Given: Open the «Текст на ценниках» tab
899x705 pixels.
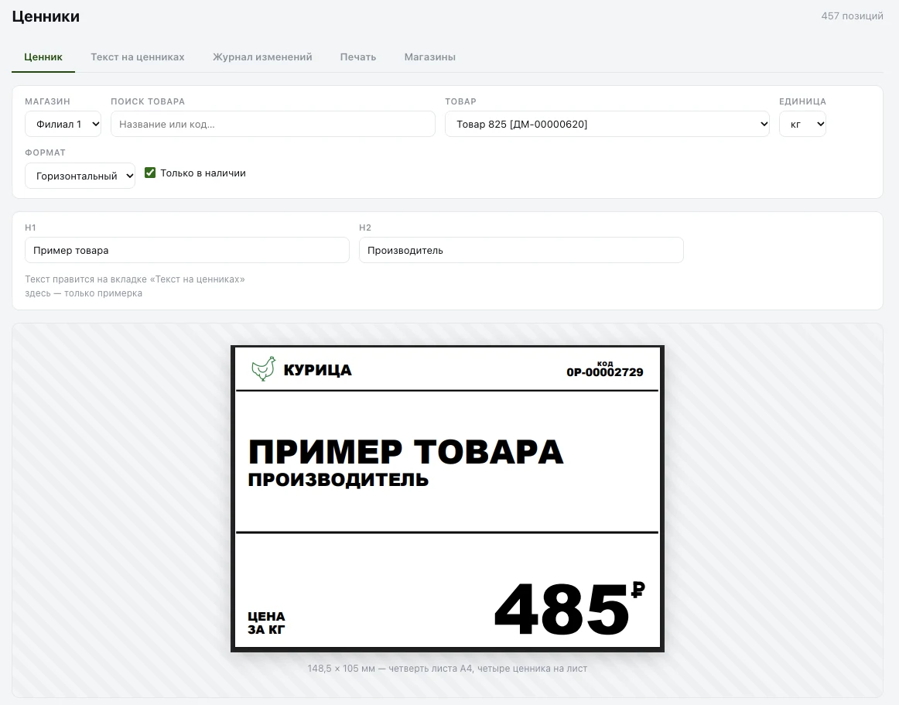Looking at the screenshot, I should tap(138, 56).
